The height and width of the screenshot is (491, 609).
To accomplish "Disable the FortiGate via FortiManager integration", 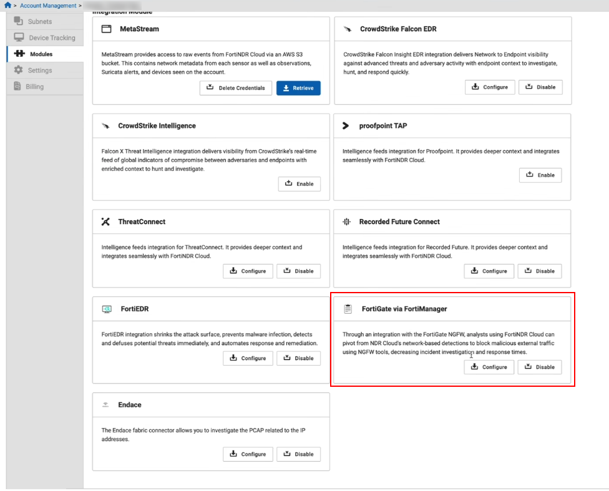I will click(x=540, y=367).
